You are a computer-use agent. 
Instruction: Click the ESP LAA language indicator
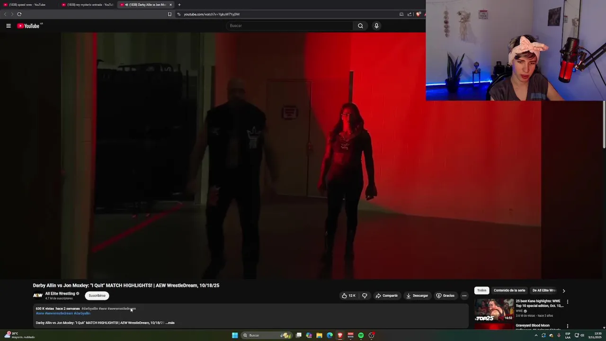[568, 335]
